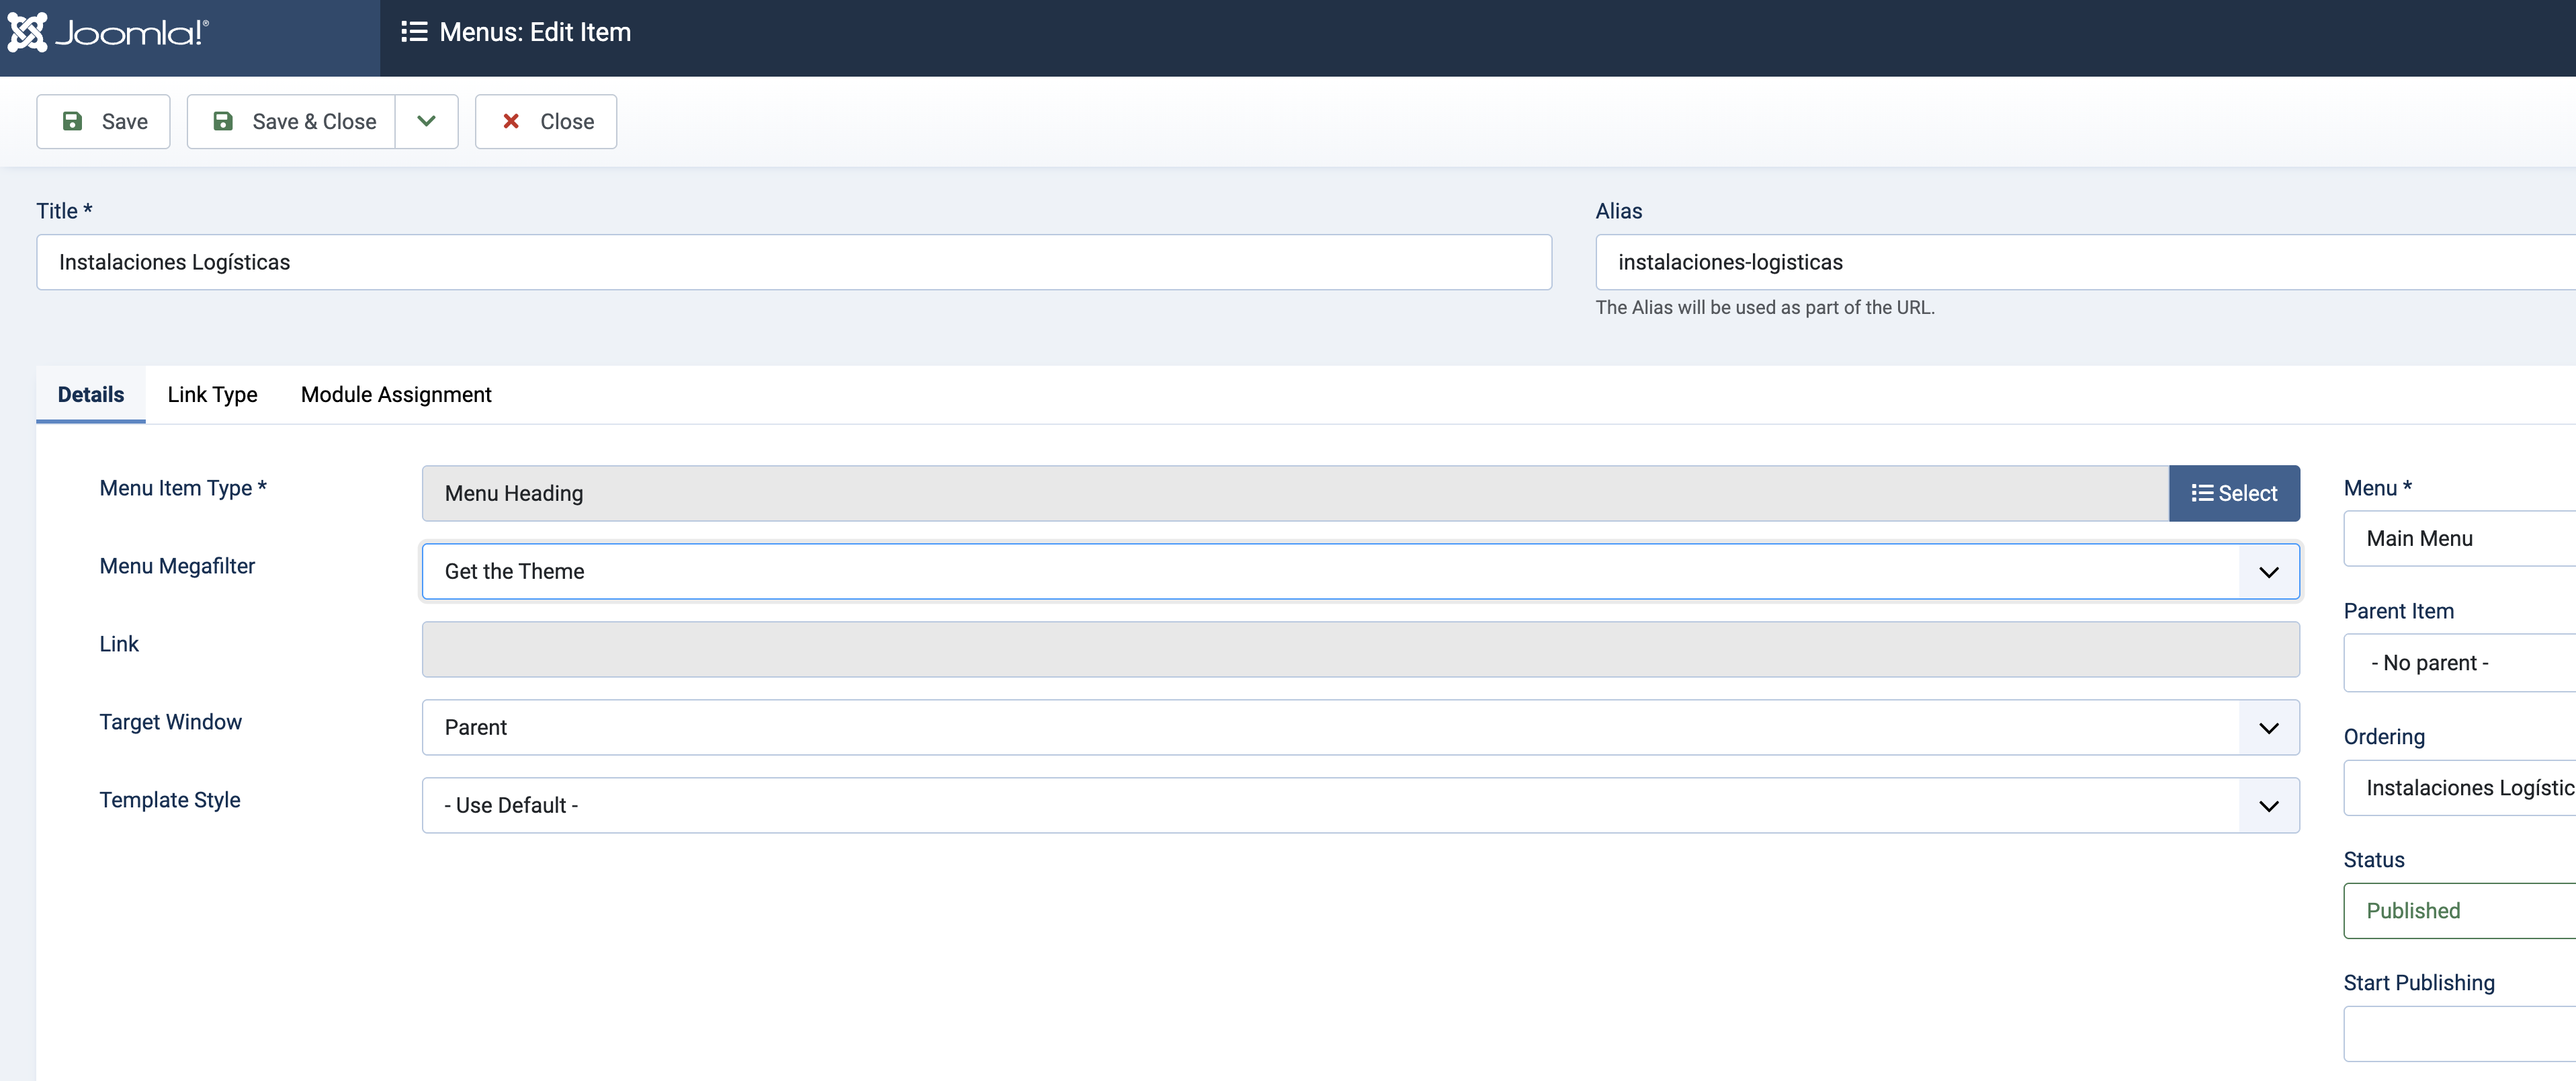The width and height of the screenshot is (2576, 1081).
Task: Expand the Menu Megafilter dropdown
Action: [2268, 571]
